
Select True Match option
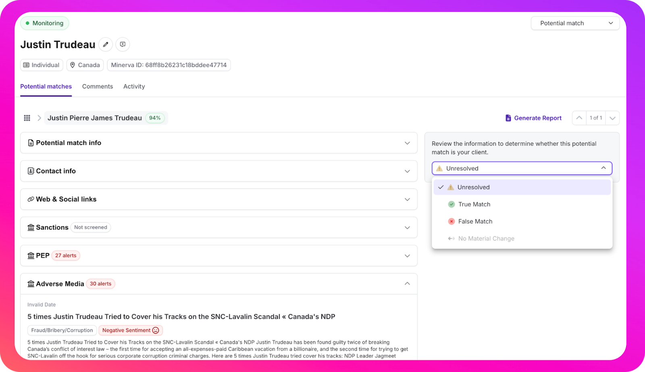tap(474, 204)
